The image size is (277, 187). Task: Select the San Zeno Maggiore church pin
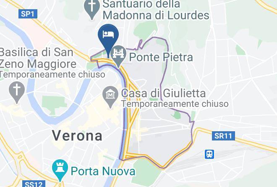coord(17,92)
